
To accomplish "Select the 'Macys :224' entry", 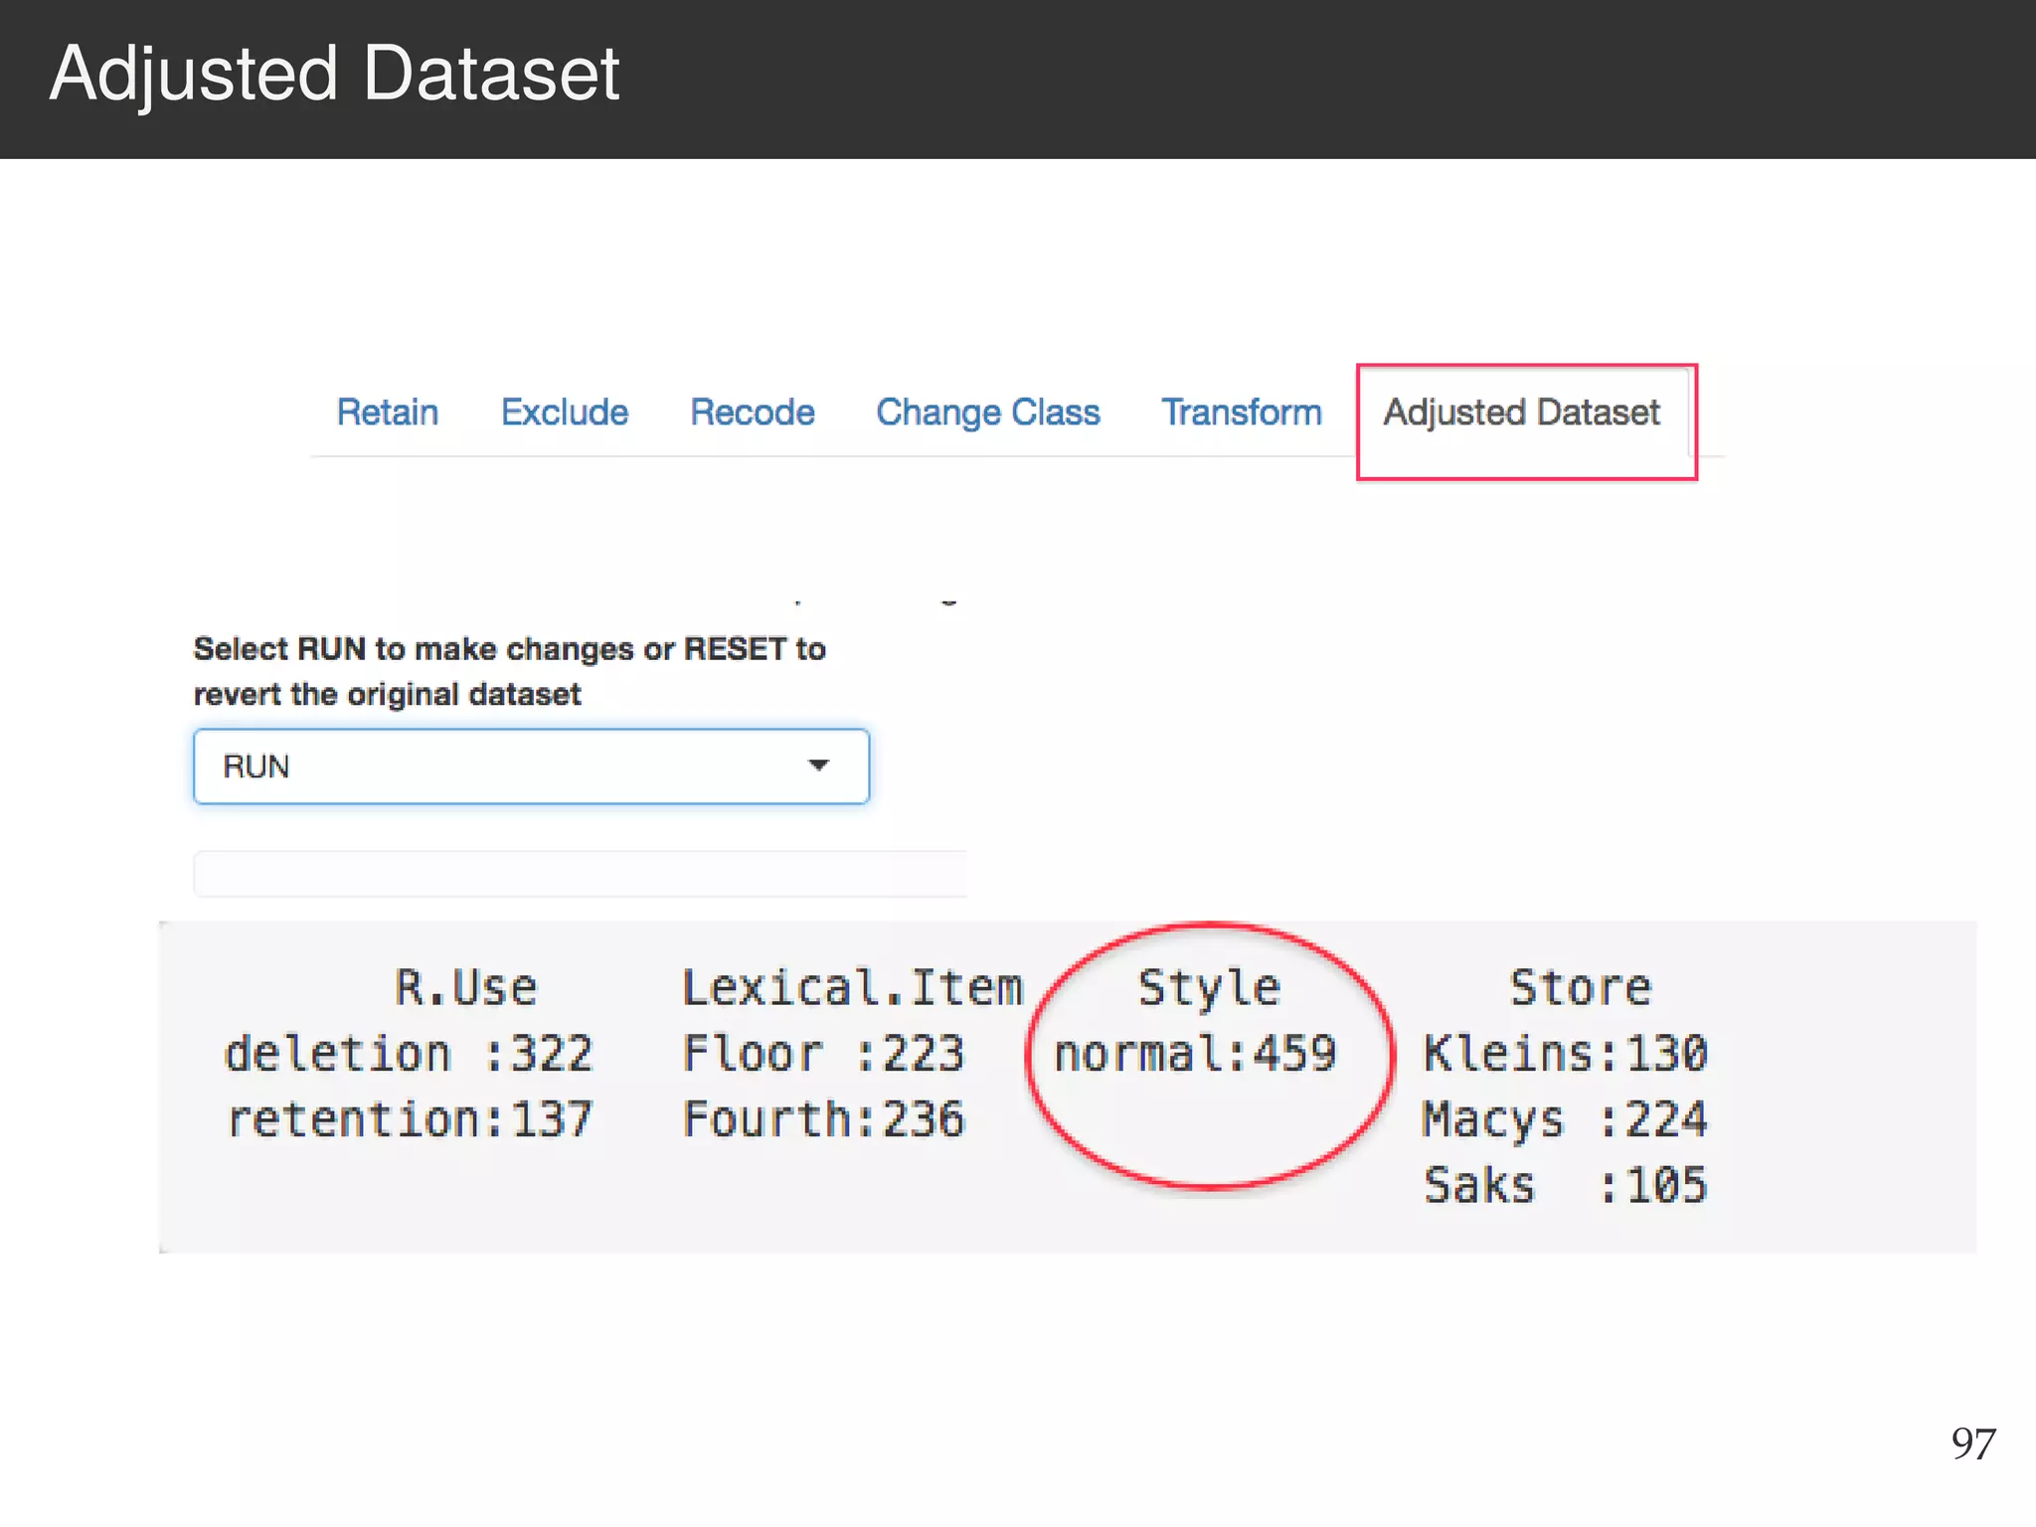I will [1565, 1120].
